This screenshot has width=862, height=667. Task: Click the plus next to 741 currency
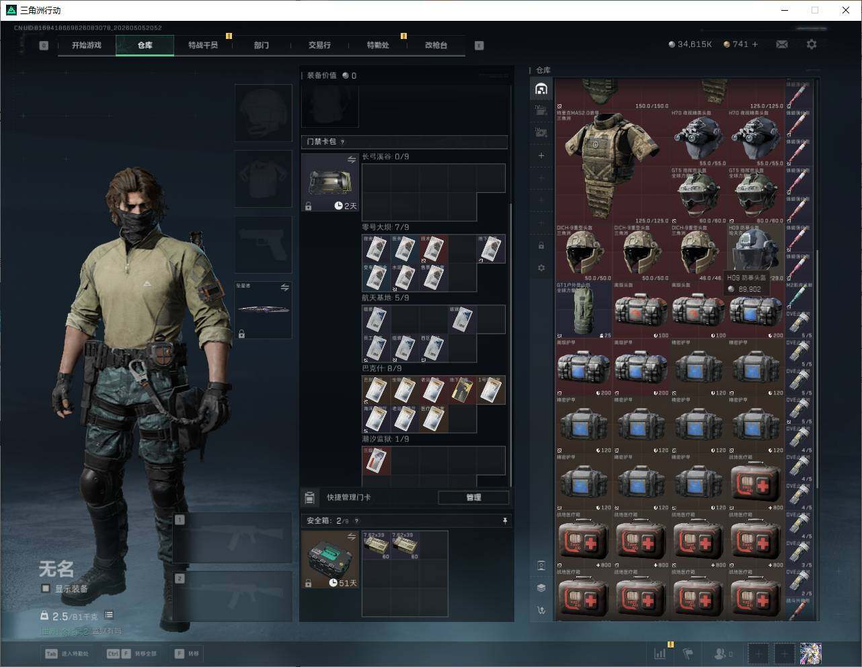(x=755, y=44)
